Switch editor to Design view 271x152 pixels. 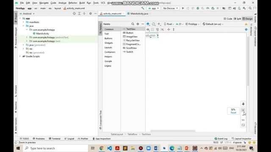[247, 19]
